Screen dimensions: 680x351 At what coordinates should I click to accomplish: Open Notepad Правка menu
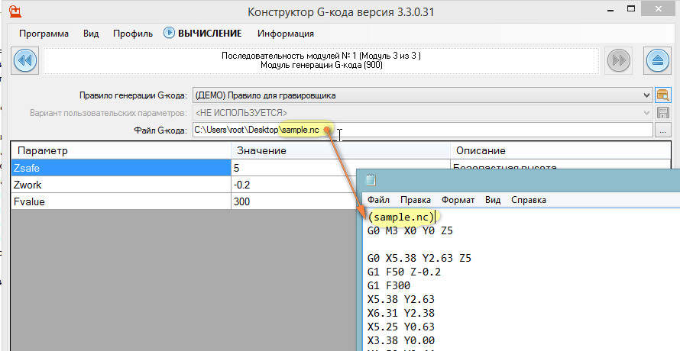pos(416,200)
